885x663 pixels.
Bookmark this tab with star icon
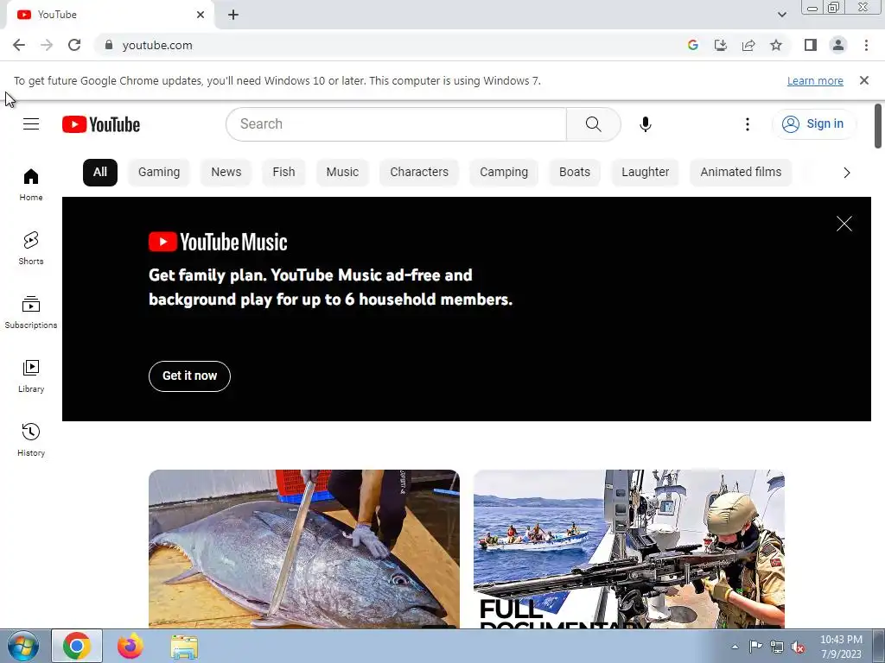pos(776,45)
